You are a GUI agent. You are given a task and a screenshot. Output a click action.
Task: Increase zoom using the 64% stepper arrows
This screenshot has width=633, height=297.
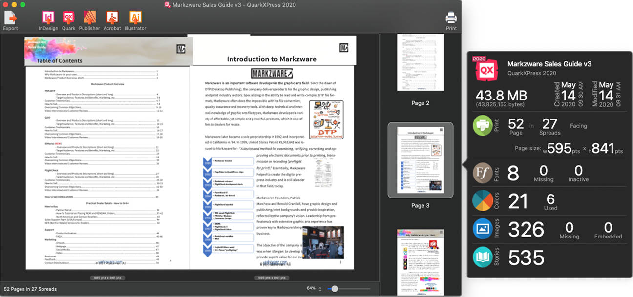pyautogui.click(x=320, y=288)
